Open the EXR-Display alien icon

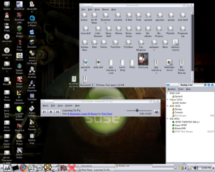[x=19, y=29]
